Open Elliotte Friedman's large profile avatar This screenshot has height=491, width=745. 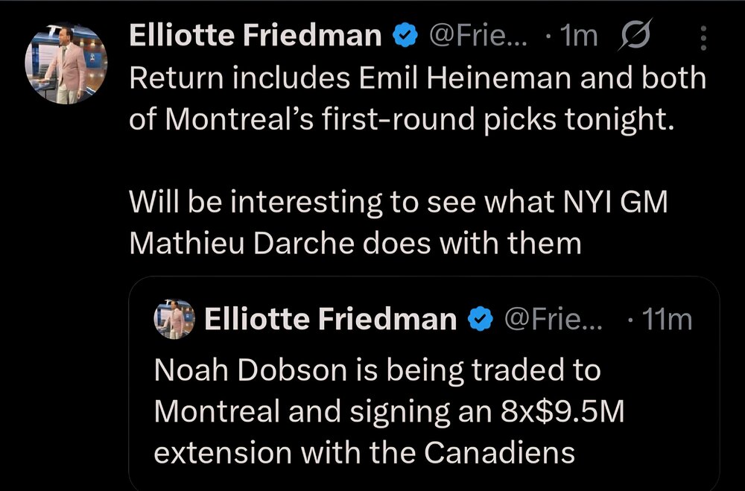66,63
